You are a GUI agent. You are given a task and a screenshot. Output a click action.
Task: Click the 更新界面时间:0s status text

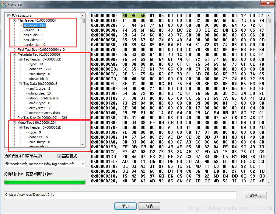[39, 174]
